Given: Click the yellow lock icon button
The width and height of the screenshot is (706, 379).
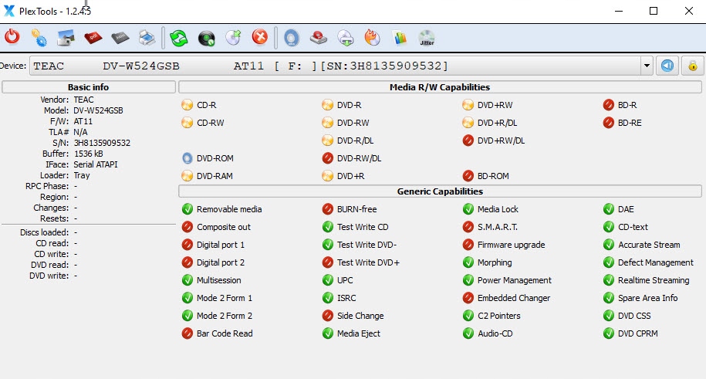Looking at the screenshot, I should (692, 66).
